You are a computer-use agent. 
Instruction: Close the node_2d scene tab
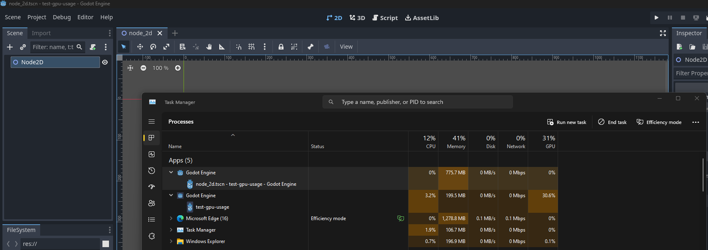click(160, 33)
